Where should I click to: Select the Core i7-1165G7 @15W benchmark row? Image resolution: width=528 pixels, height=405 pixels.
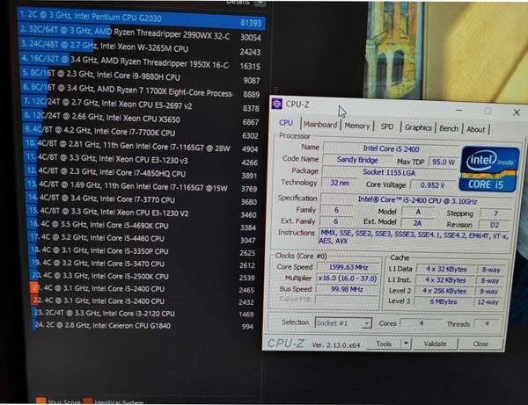pyautogui.click(x=142, y=186)
